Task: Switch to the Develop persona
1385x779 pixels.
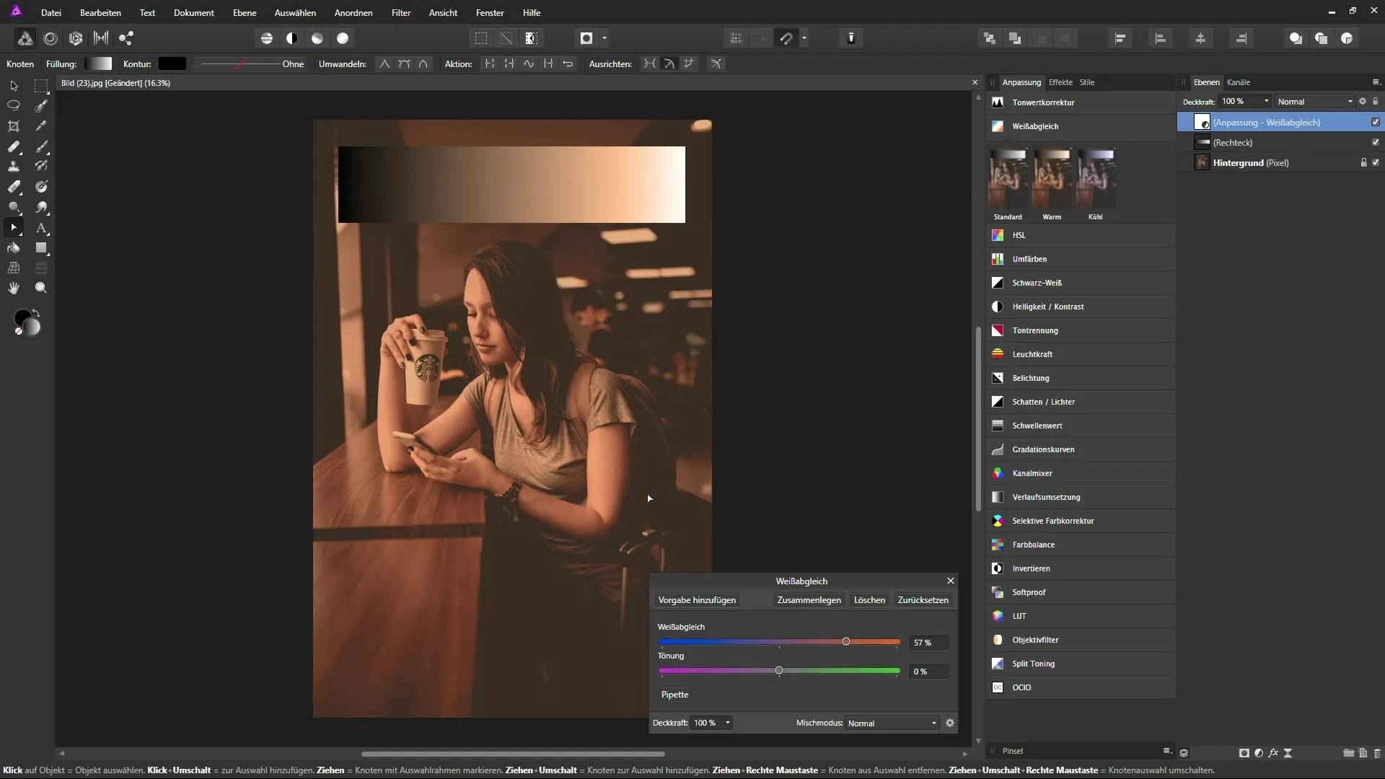Action: [x=76, y=38]
